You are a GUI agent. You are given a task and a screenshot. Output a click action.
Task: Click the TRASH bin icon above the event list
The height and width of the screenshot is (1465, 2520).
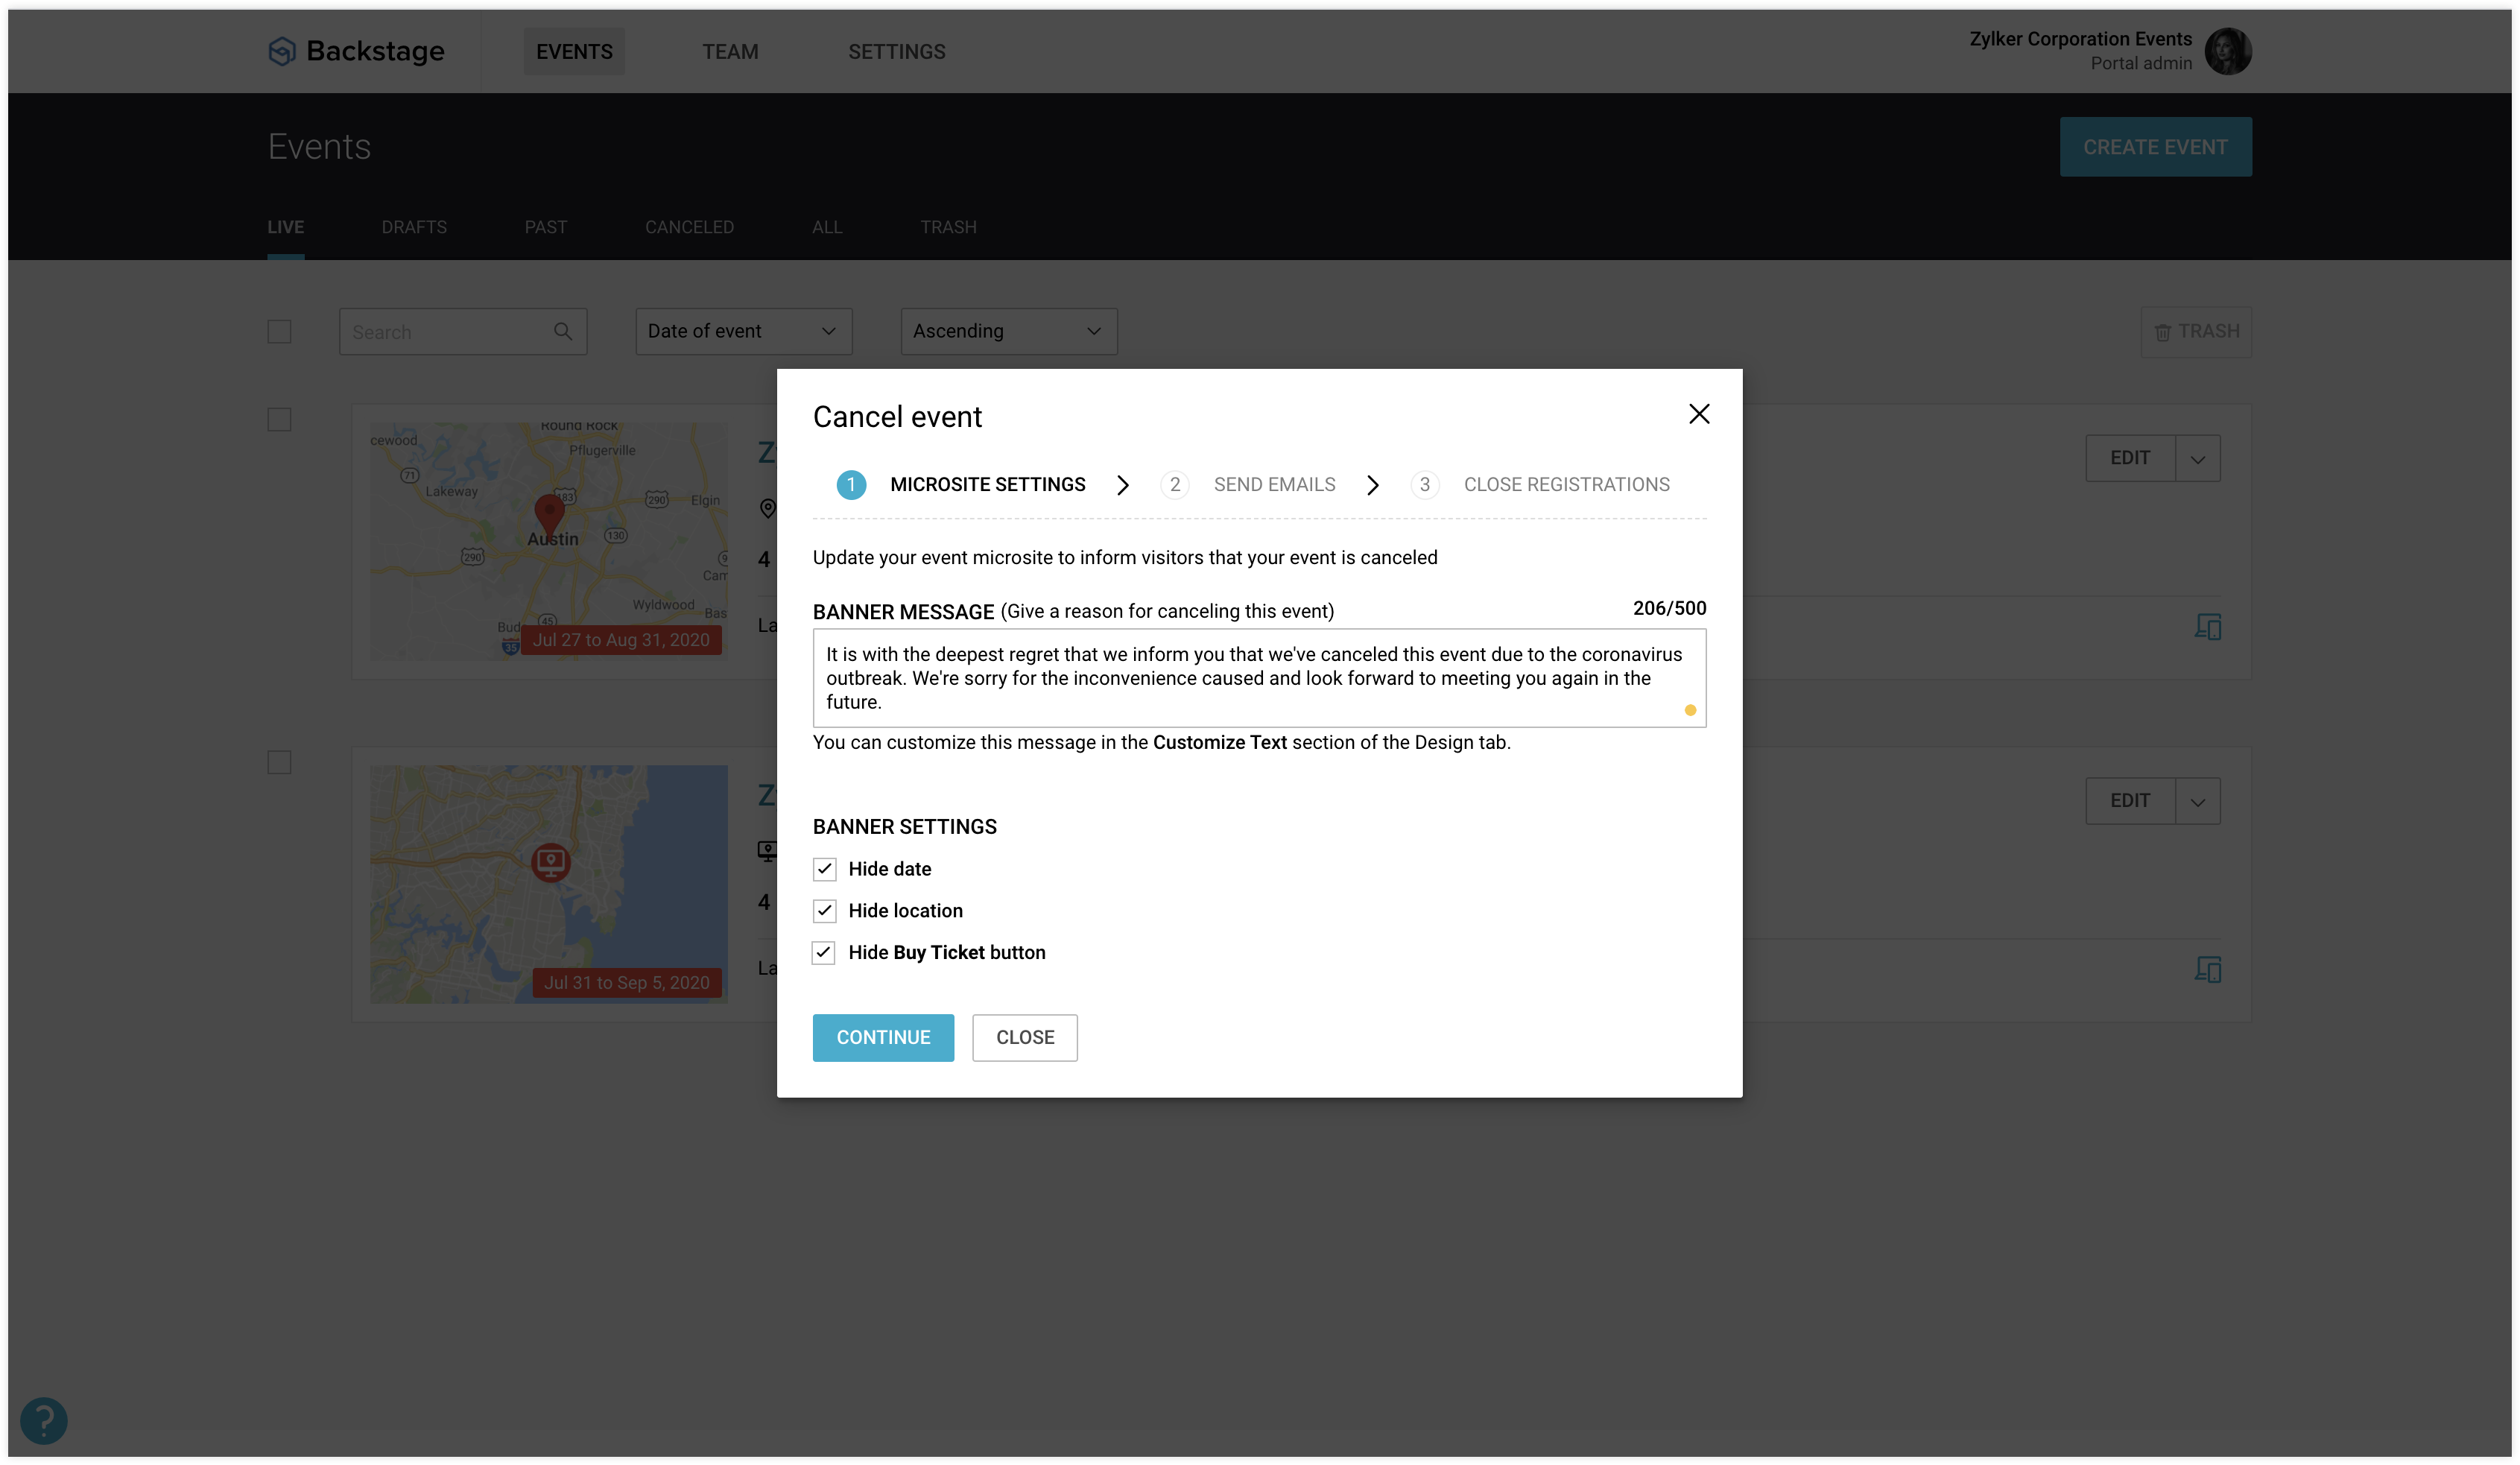2162,331
